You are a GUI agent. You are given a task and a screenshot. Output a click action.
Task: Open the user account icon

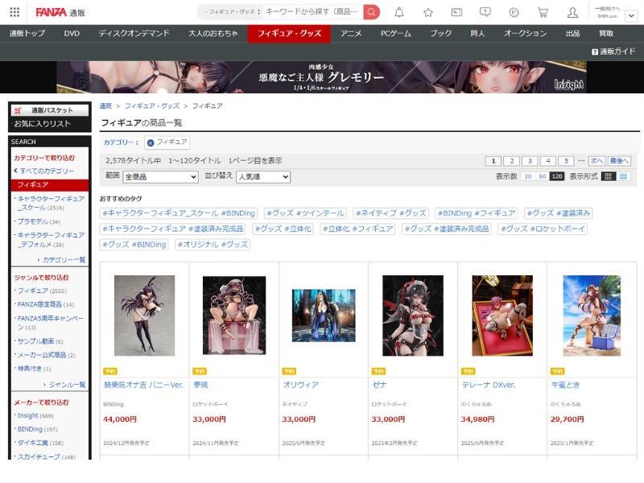pyautogui.click(x=572, y=12)
